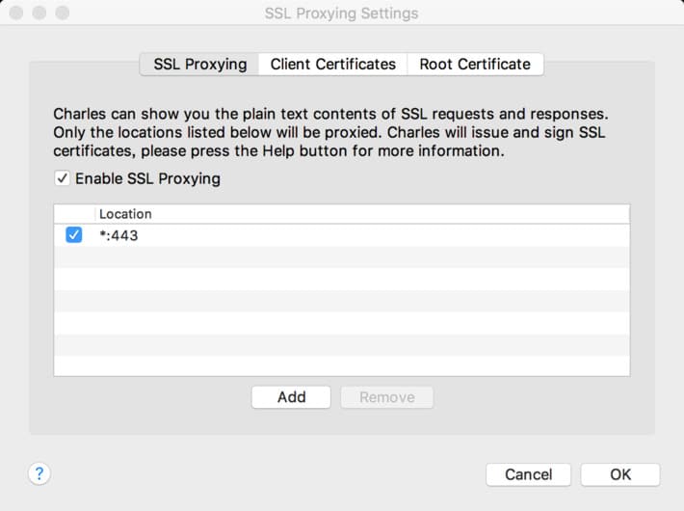
Task: Select the *:443 location entry text
Action: click(x=118, y=236)
